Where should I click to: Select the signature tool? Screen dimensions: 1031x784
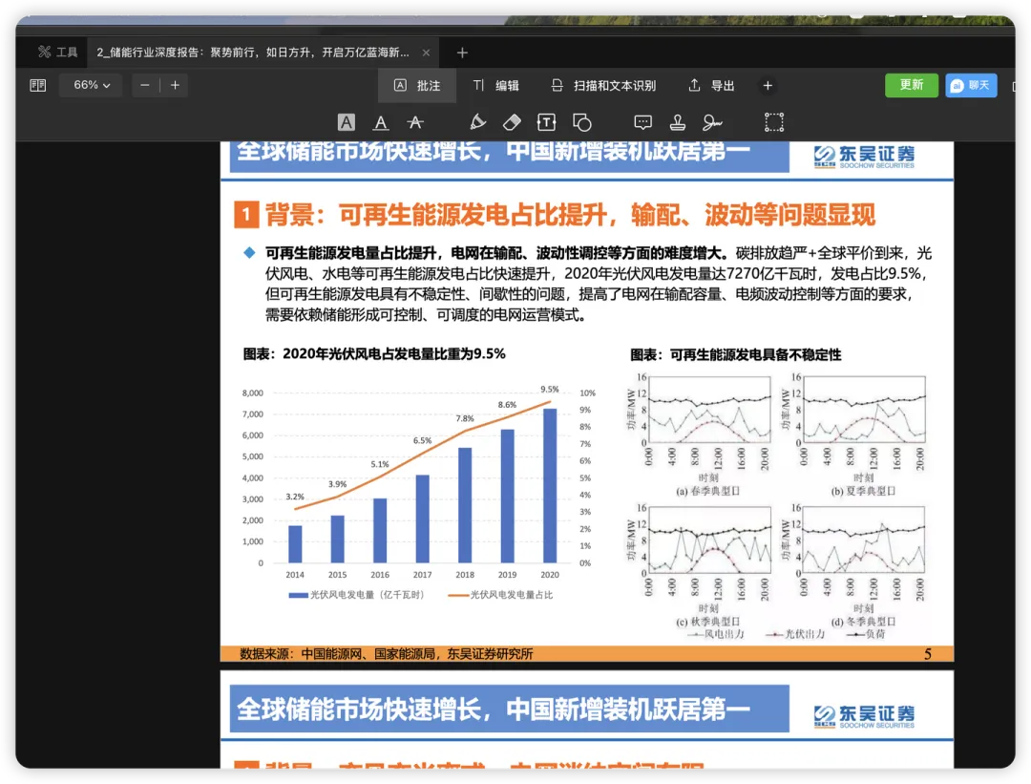pos(712,122)
